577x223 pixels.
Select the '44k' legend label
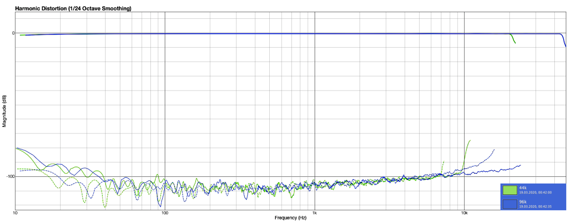click(523, 188)
